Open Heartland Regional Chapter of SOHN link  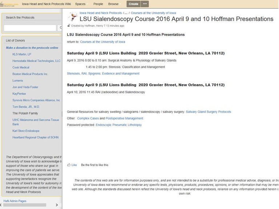(35, 138)
